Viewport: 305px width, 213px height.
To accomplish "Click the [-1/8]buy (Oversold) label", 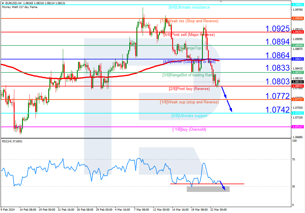I will click(x=189, y=129).
